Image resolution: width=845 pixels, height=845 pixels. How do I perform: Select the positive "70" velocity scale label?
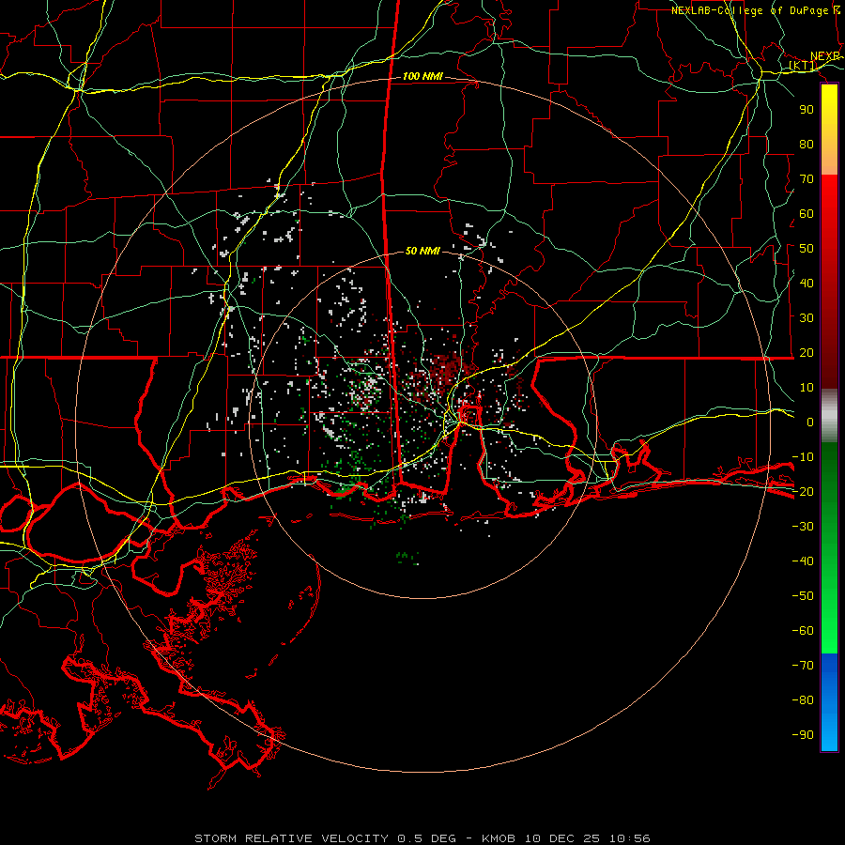coord(807,179)
